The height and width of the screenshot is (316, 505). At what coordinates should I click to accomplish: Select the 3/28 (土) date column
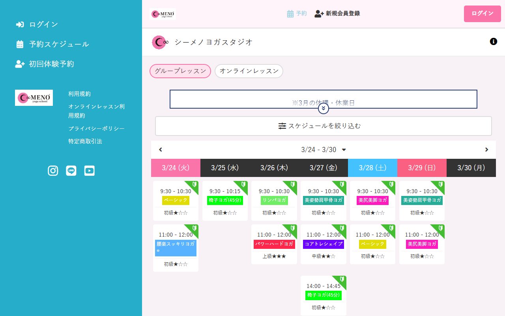(x=372, y=167)
